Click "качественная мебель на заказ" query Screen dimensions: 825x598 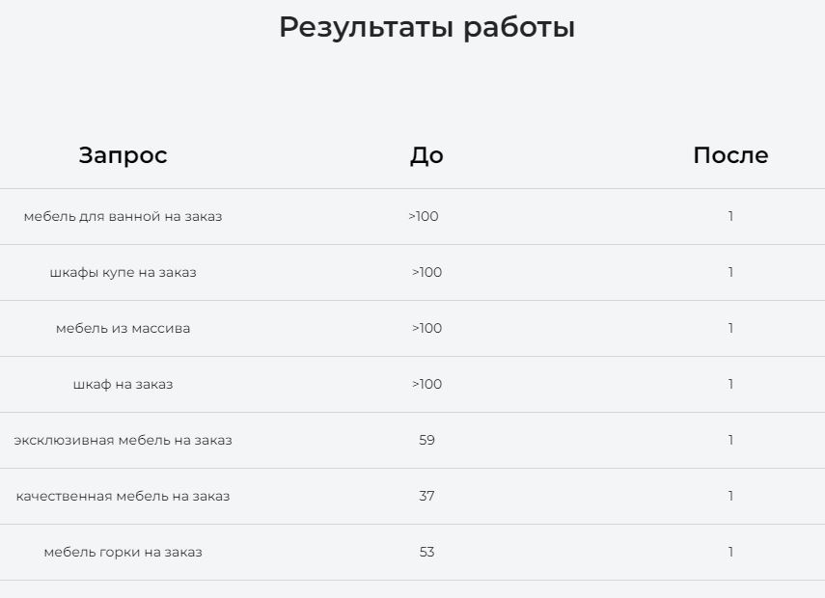tap(123, 496)
